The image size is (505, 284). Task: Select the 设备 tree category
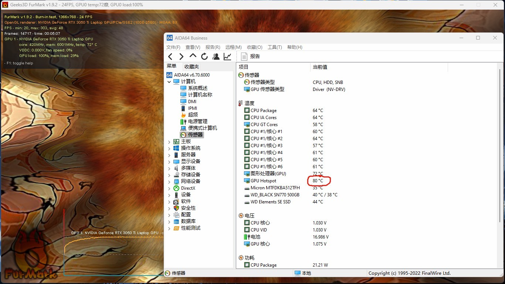tap(182, 195)
